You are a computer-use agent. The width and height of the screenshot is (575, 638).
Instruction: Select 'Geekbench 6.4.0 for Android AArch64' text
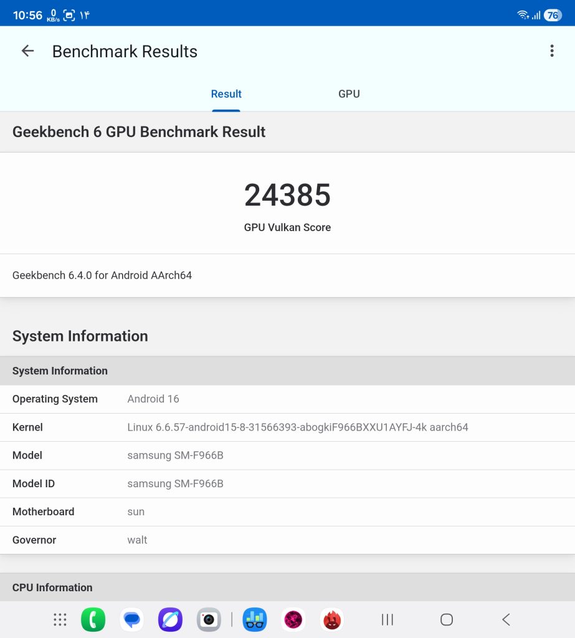tap(102, 275)
